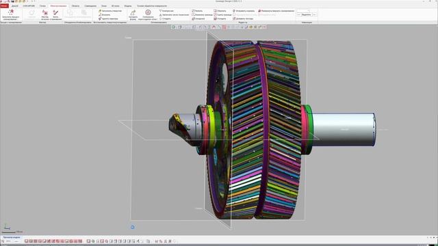The width and height of the screenshot is (438, 246).
Task: Select the Просмотр модели bottom tab
Action: [12, 237]
